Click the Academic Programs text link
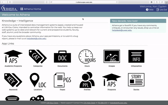168x105 pixels. (x=13, y=66)
